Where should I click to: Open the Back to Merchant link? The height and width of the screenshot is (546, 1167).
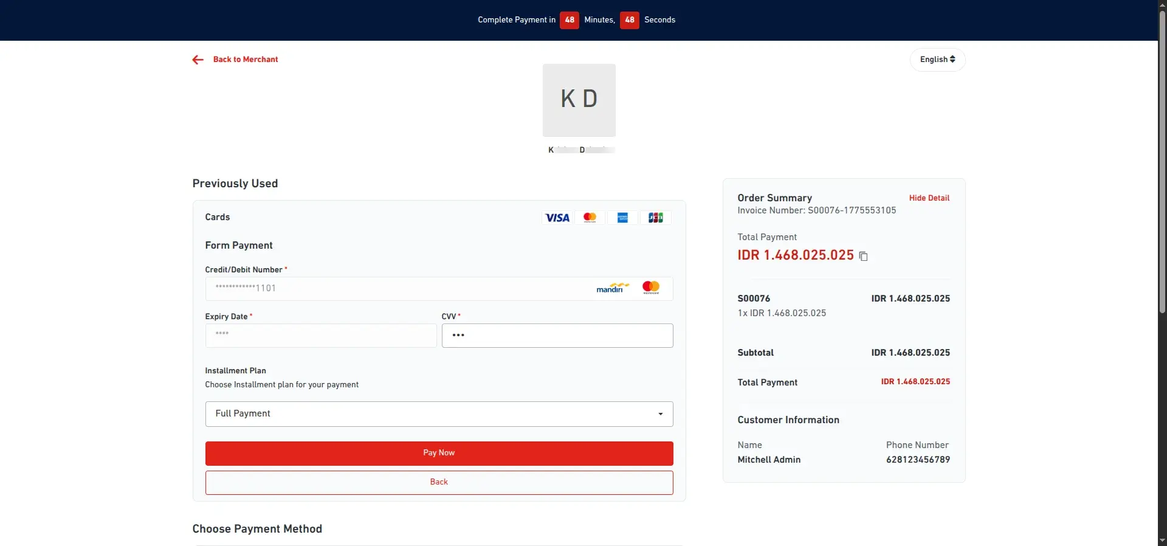click(246, 60)
